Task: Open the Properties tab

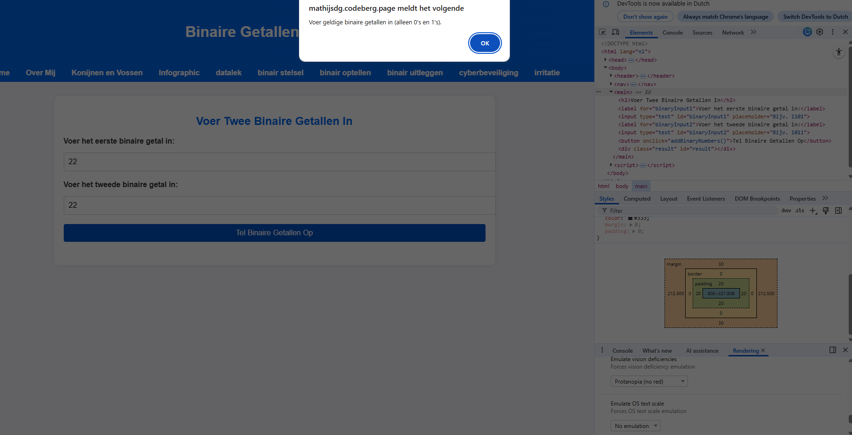Action: click(802, 199)
